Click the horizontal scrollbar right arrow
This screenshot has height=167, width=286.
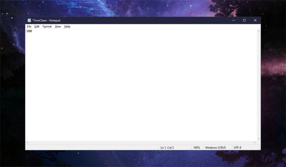tap(255, 143)
